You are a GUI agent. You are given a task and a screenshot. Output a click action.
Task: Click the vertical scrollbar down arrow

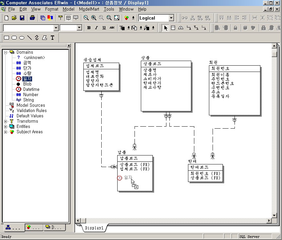point(274,215)
